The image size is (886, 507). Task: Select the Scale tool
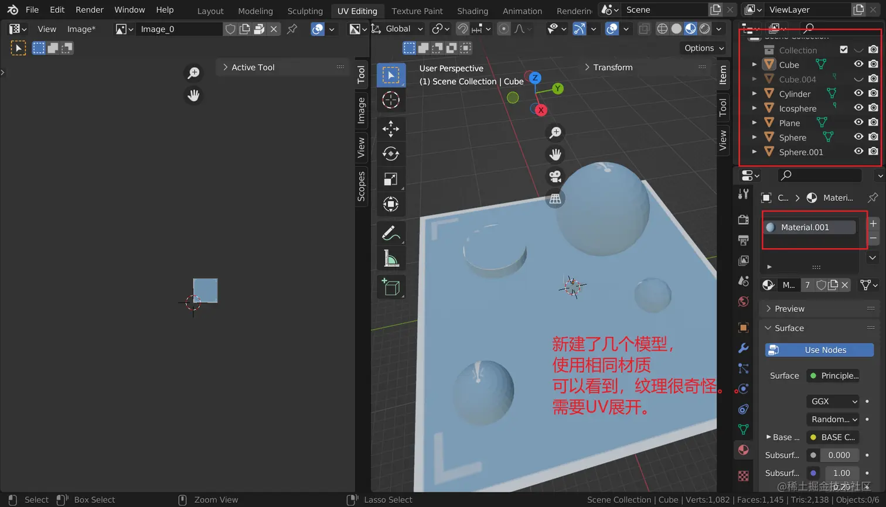point(391,179)
